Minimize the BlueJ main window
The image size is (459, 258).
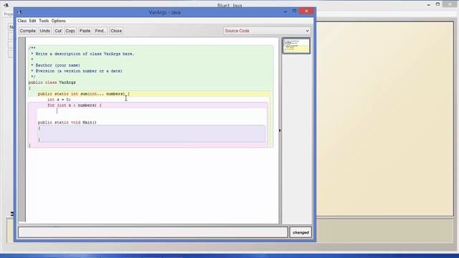(x=429, y=5)
